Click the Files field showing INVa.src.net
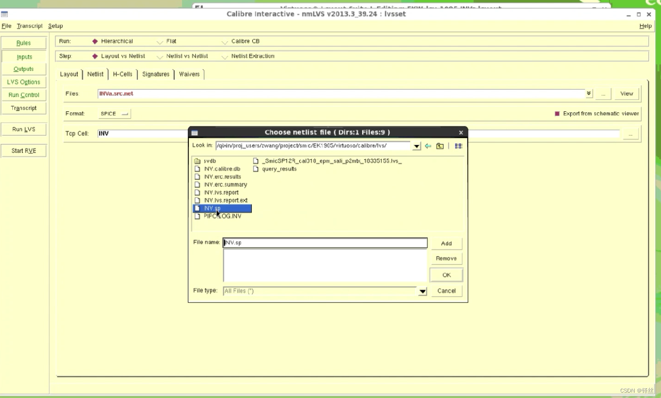Image resolution: width=661 pixels, height=398 pixels. 342,94
